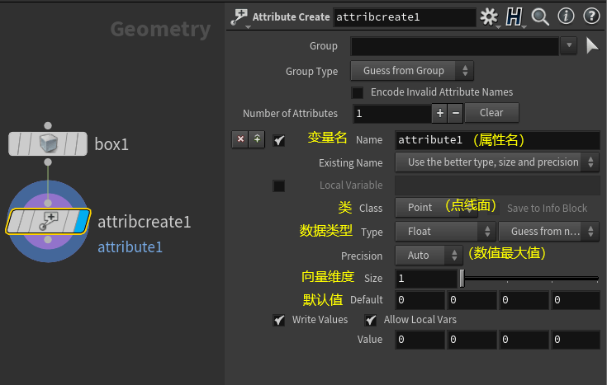Open the node info (i) icon
Viewport: 607px width, 385px height.
566,16
